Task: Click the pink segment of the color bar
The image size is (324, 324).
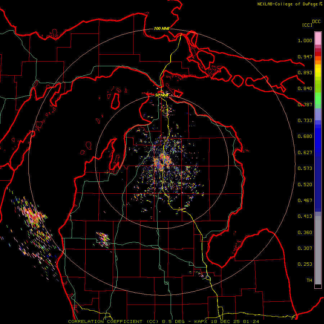Action: [x=318, y=39]
